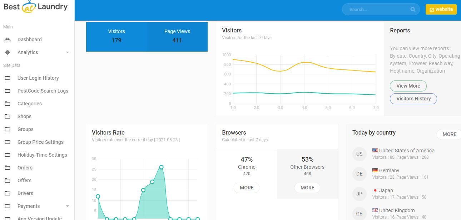Expand the Analytics submenu
This screenshot has width=461, height=220.
click(68, 52)
